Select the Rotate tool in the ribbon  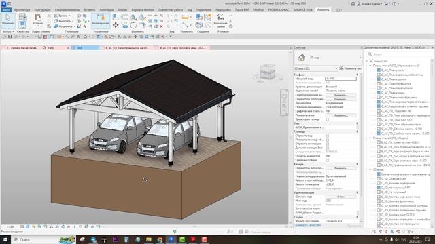click(x=133, y=26)
